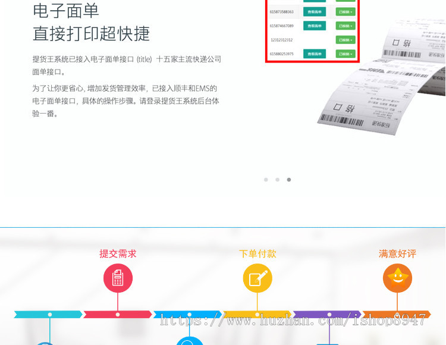
Task: Click paragraph starting 为了让你更省心
Action: pos(125,101)
